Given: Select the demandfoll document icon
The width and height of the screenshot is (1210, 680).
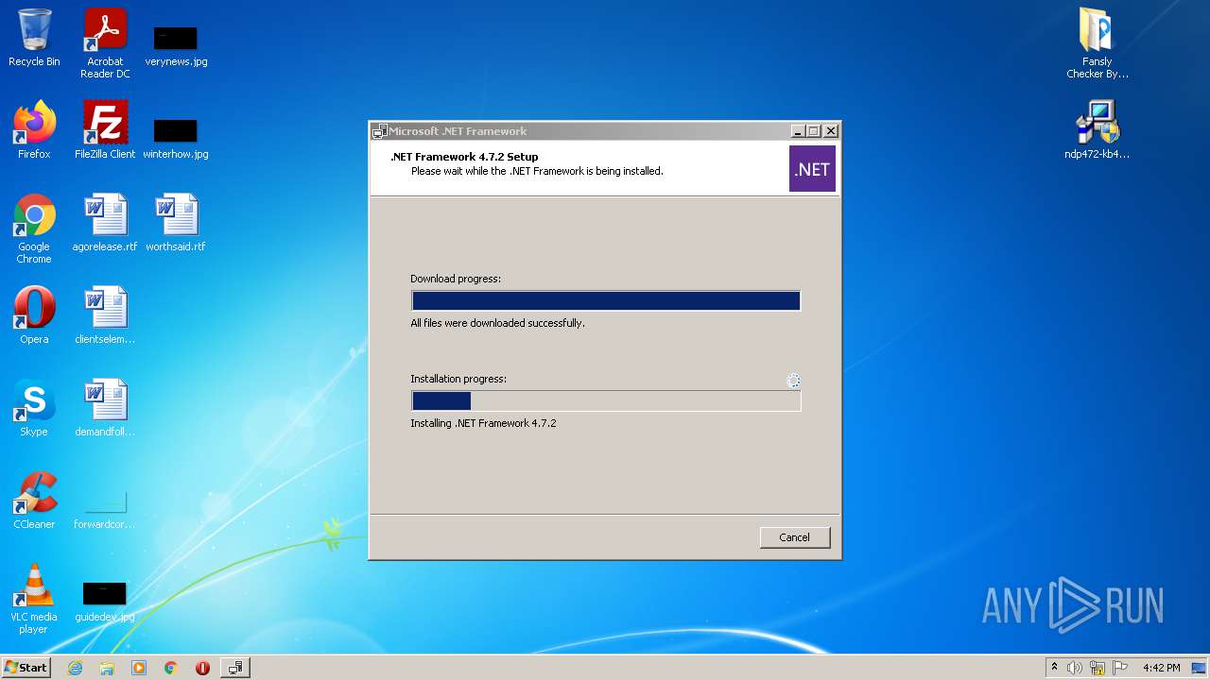Looking at the screenshot, I should 105,408.
